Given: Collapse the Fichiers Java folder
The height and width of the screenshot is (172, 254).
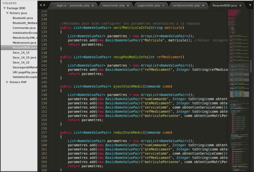Looking at the screenshot, I should coord(7,13).
